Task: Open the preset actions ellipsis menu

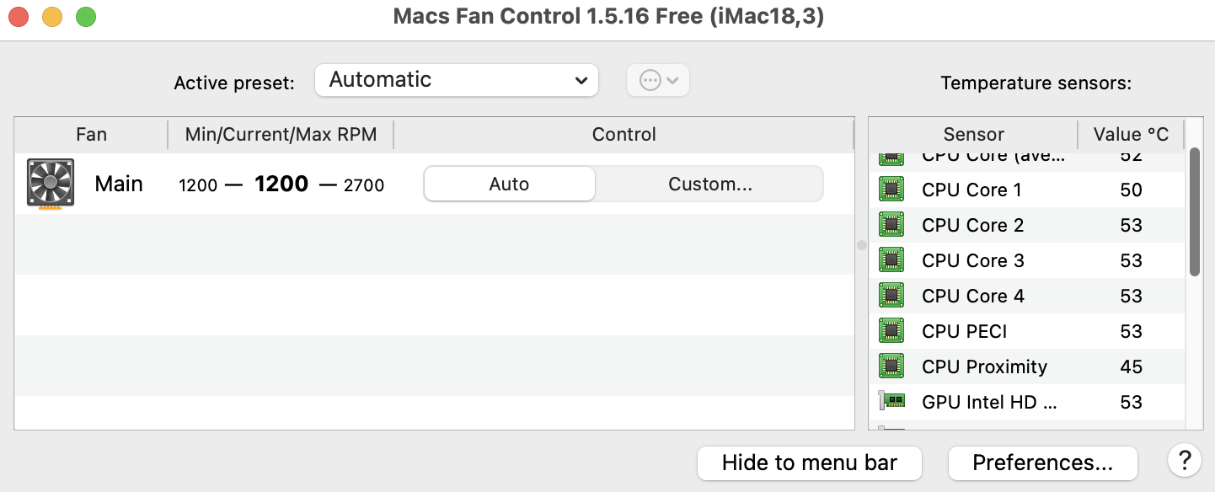Action: (x=658, y=81)
